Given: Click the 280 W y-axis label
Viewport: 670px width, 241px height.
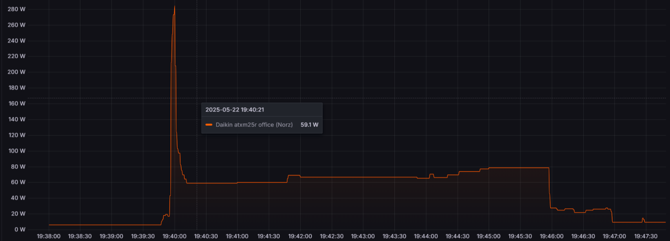Looking at the screenshot, I should [x=16, y=9].
